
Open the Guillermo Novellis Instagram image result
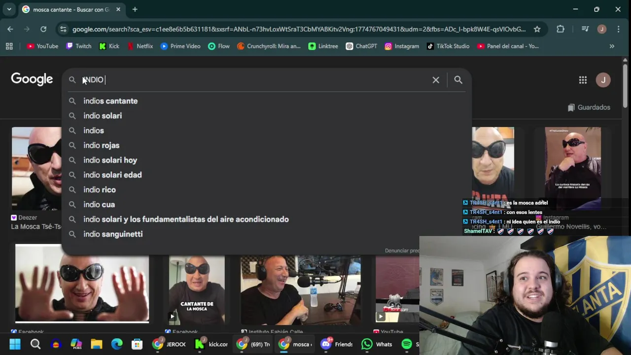coord(573,169)
